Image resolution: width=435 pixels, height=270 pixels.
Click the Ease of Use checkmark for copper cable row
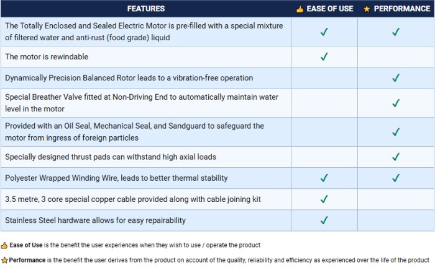pos(324,199)
